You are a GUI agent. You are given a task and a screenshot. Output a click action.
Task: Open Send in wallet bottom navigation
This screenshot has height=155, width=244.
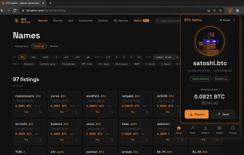click(192, 130)
